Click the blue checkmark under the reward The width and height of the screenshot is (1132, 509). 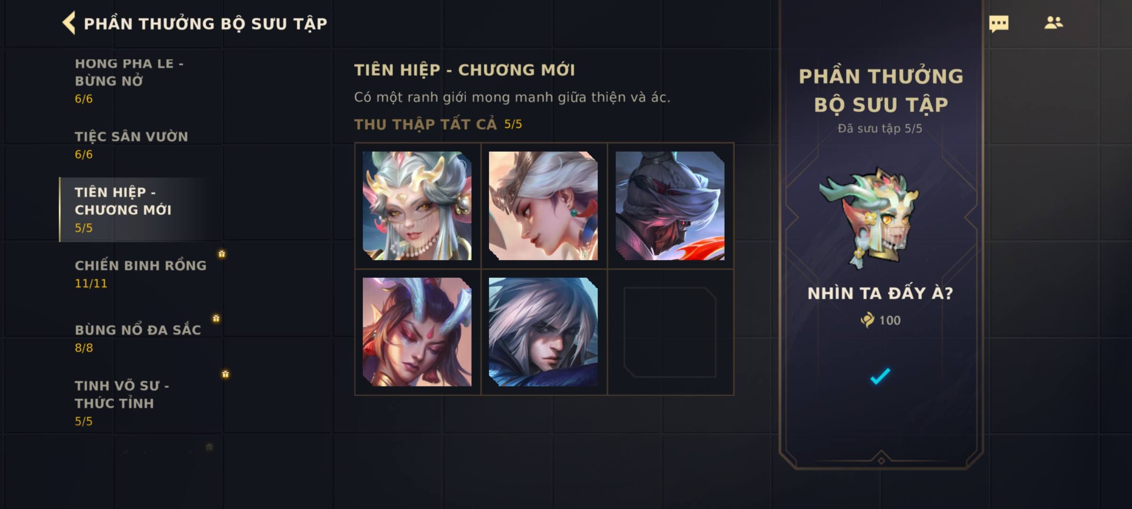880,376
